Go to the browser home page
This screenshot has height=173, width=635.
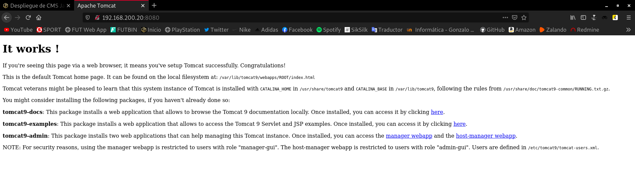click(39, 17)
